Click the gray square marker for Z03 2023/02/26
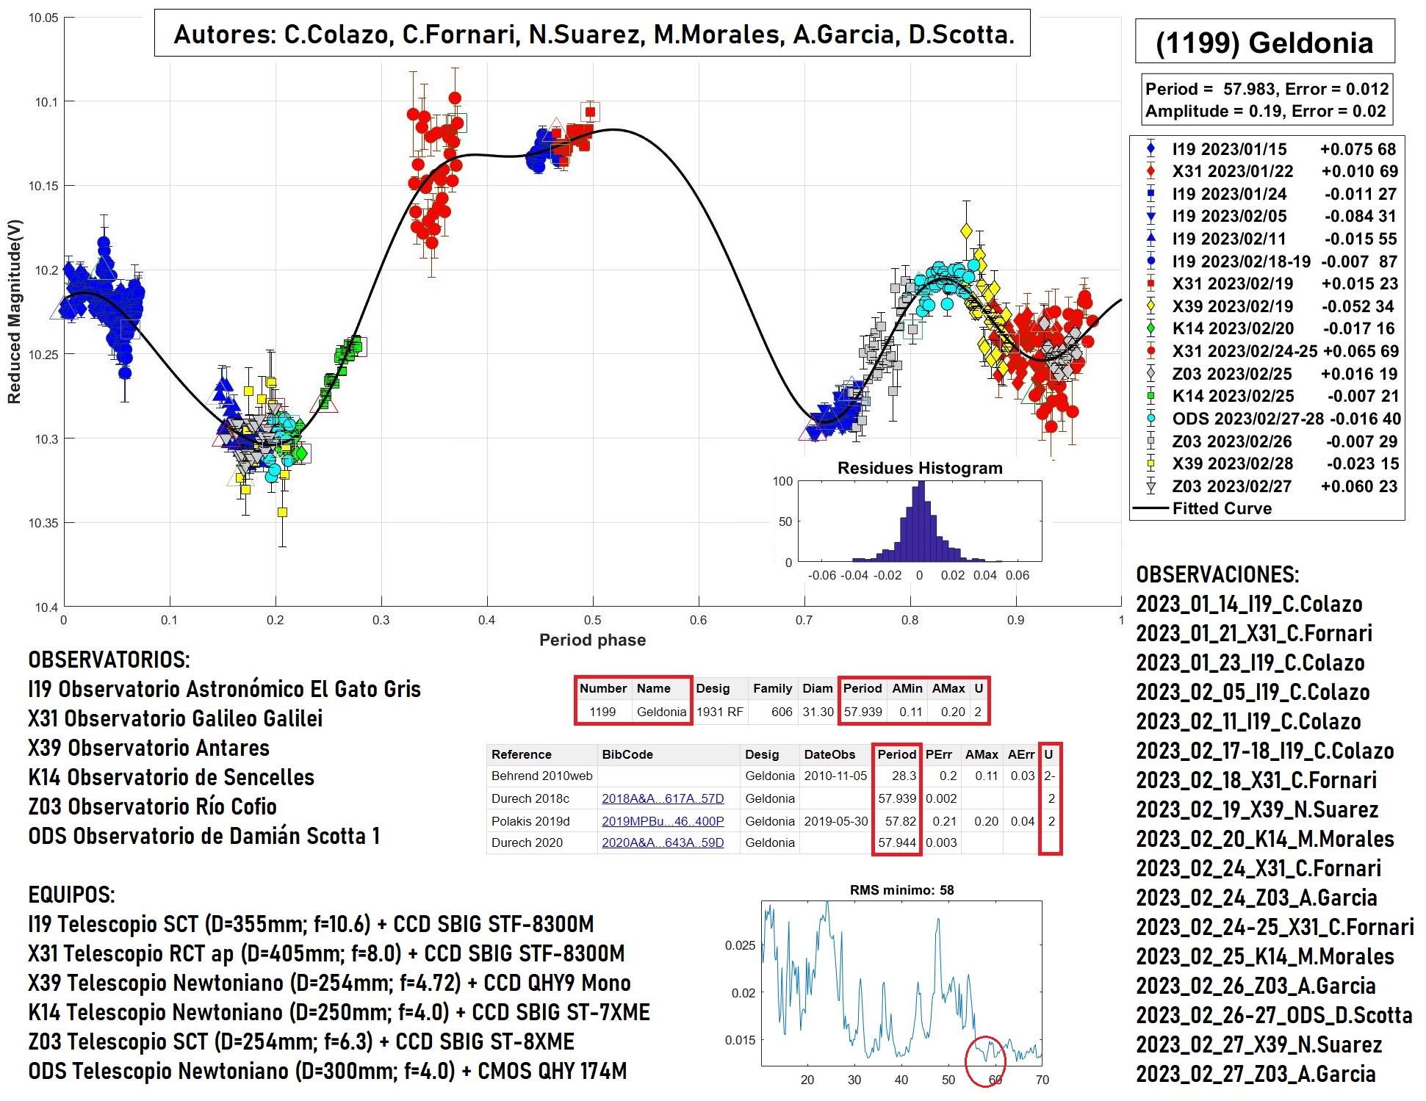Image resolution: width=1426 pixels, height=1101 pixels. pyautogui.click(x=1151, y=441)
